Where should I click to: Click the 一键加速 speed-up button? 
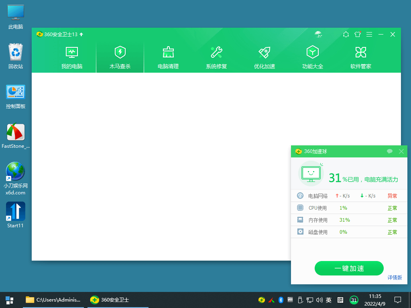349,268
